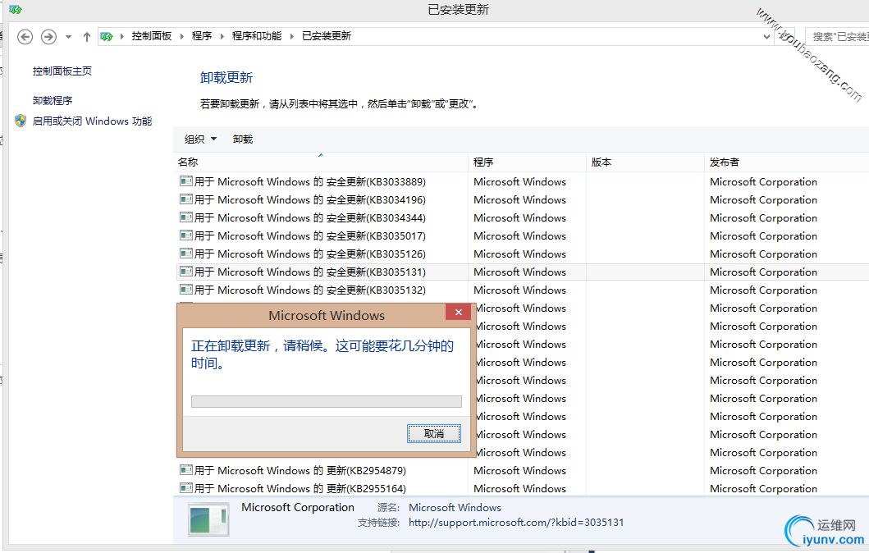This screenshot has width=869, height=553.
Task: Click shield icon beside Windows 功能
Action: (21, 121)
